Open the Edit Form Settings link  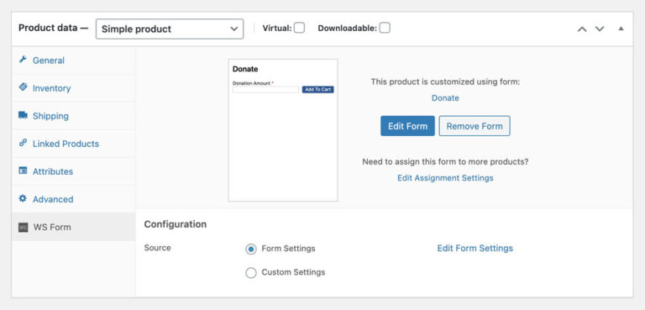tap(475, 248)
